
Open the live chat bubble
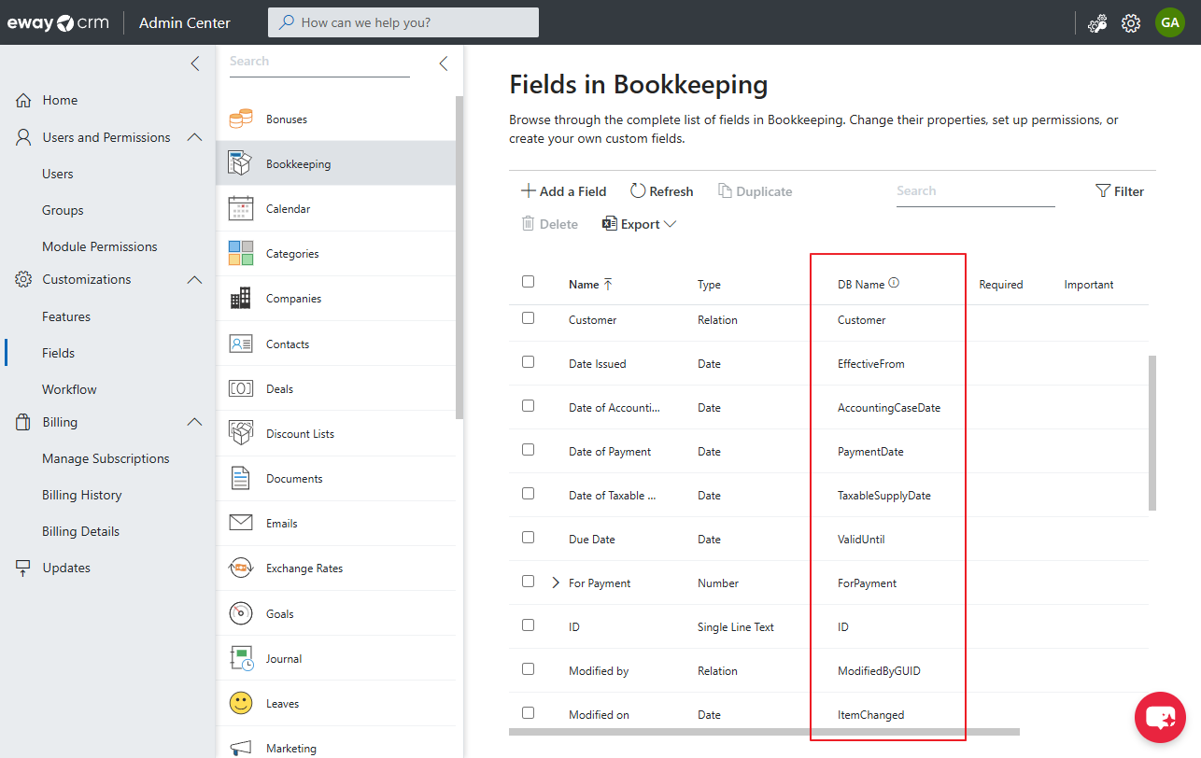[1160, 717]
